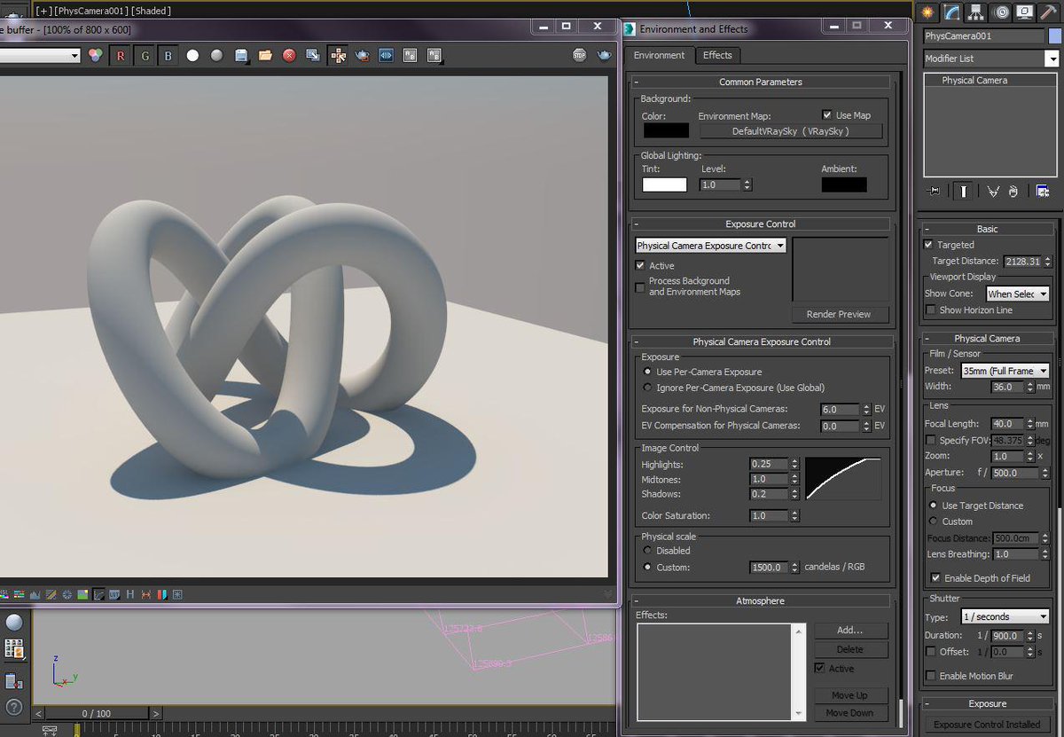The height and width of the screenshot is (737, 1064).
Task: Select Use Target Distance focus option
Action: 933,506
